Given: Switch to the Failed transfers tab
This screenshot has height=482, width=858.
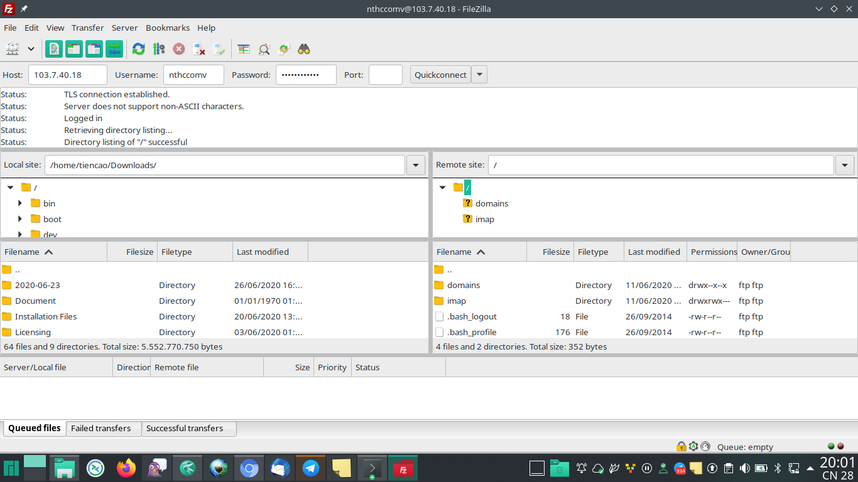Looking at the screenshot, I should click(x=104, y=428).
